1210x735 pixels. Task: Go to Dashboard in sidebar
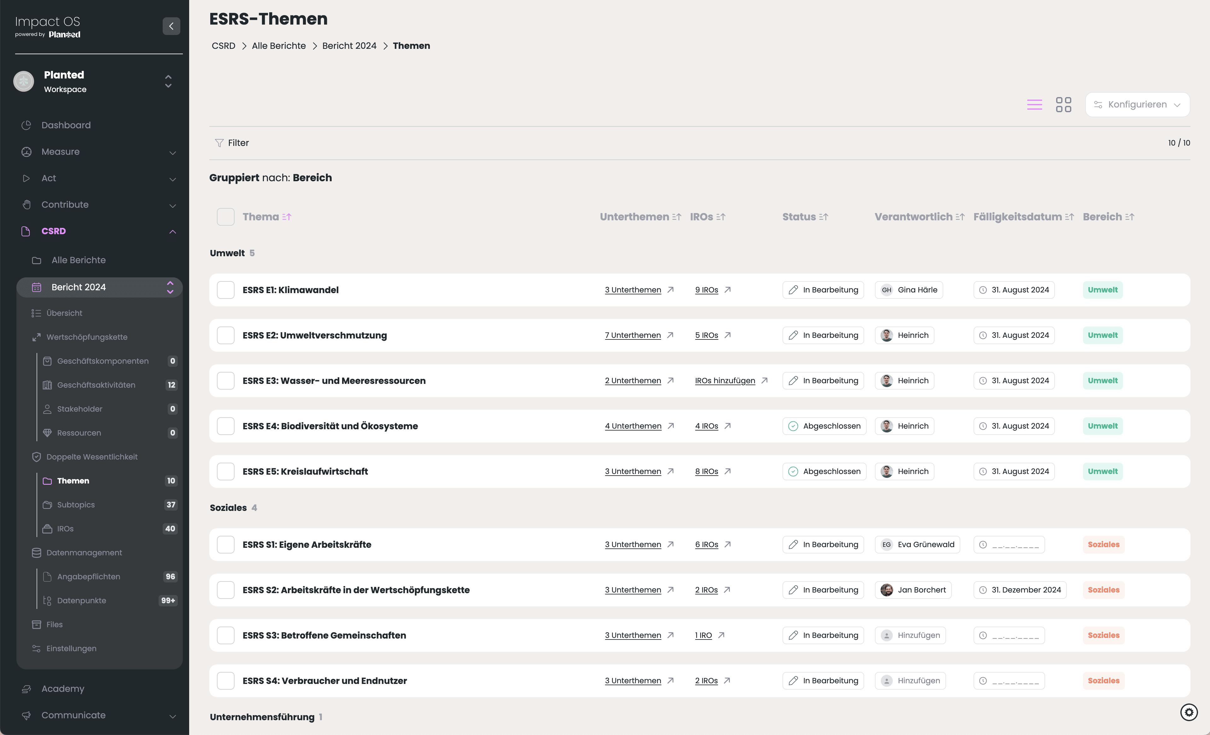(x=66, y=125)
